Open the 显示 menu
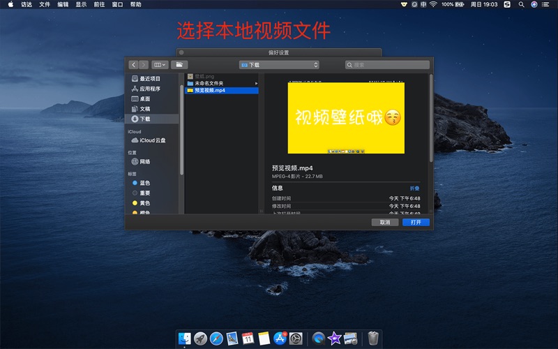Viewport: 558px width, 349px height. (x=81, y=4)
